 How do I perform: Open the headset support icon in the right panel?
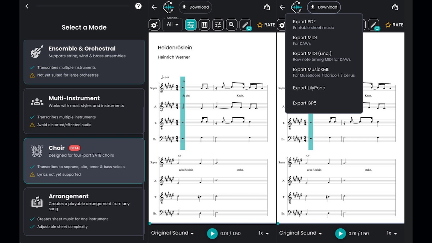click(395, 7)
